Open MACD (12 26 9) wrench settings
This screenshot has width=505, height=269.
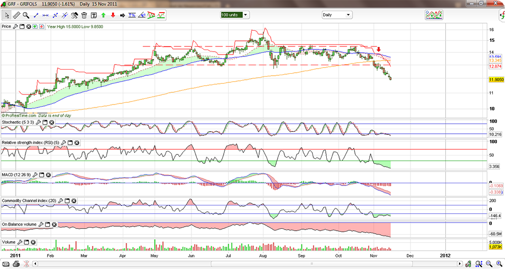point(34,175)
